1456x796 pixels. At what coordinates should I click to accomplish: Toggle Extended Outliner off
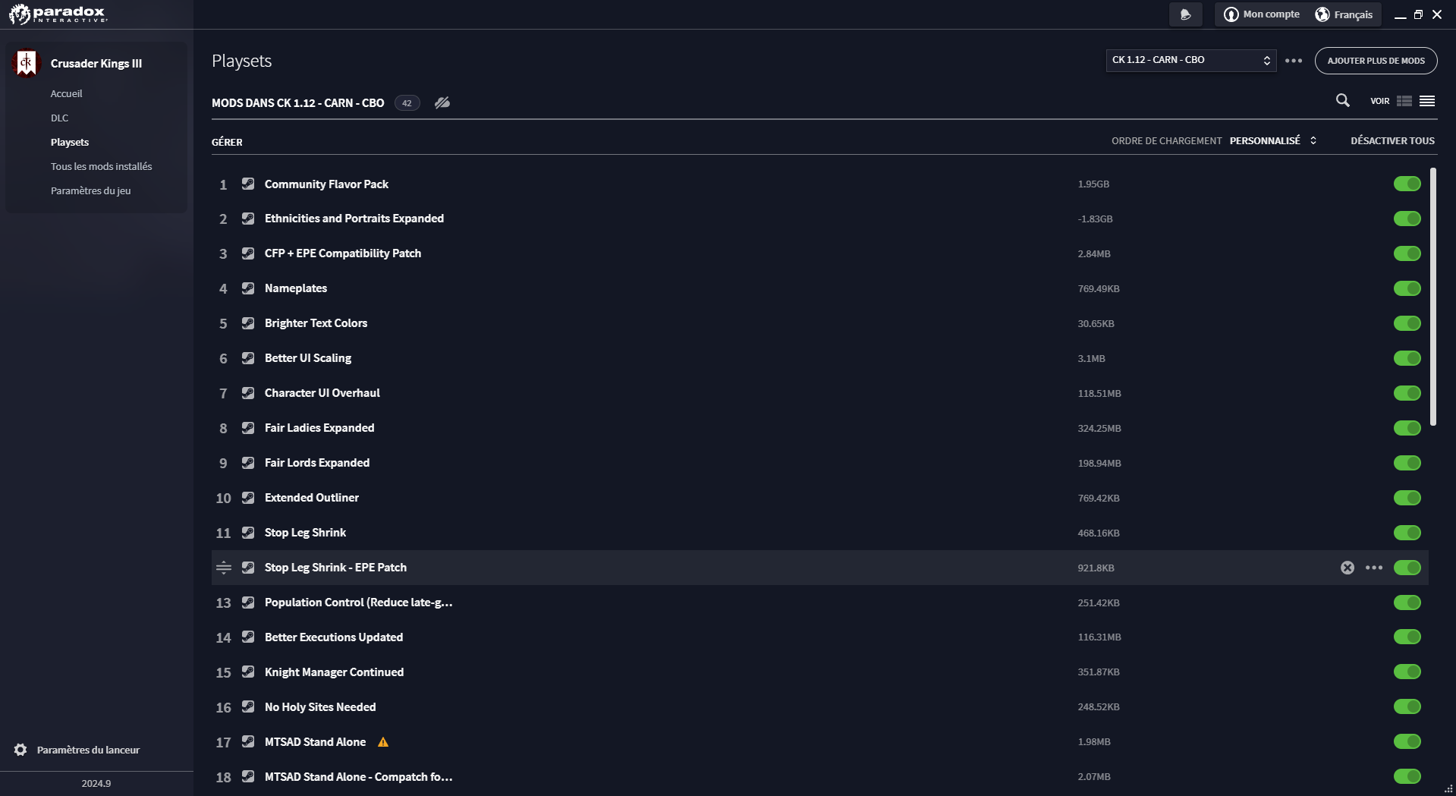tap(1407, 498)
